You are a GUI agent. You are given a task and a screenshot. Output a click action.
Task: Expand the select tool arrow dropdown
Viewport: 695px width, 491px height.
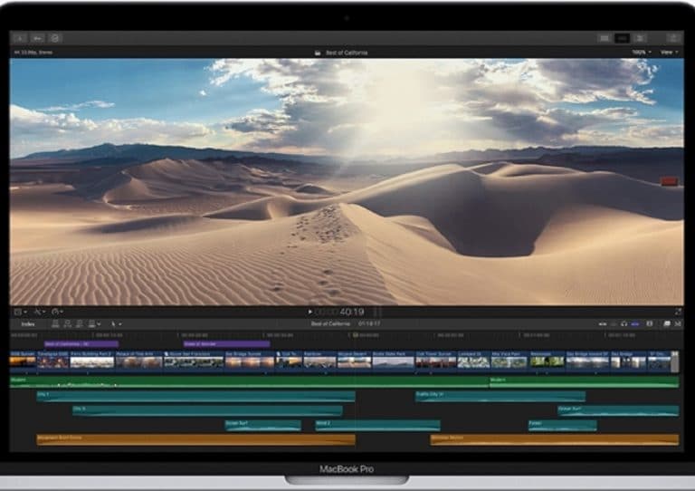tap(116, 323)
